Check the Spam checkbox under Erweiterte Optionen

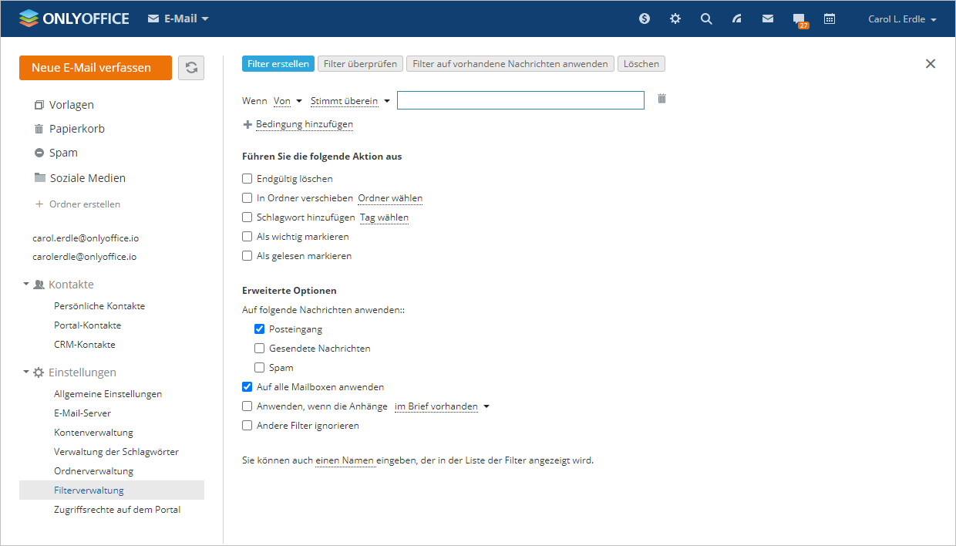coord(260,368)
